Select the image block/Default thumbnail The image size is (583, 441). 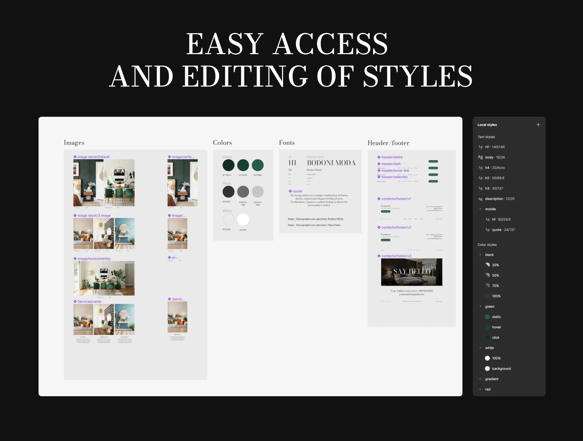click(104, 183)
